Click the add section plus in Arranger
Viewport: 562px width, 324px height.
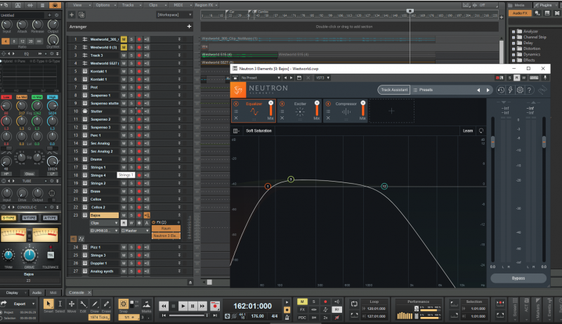pyautogui.click(x=189, y=27)
